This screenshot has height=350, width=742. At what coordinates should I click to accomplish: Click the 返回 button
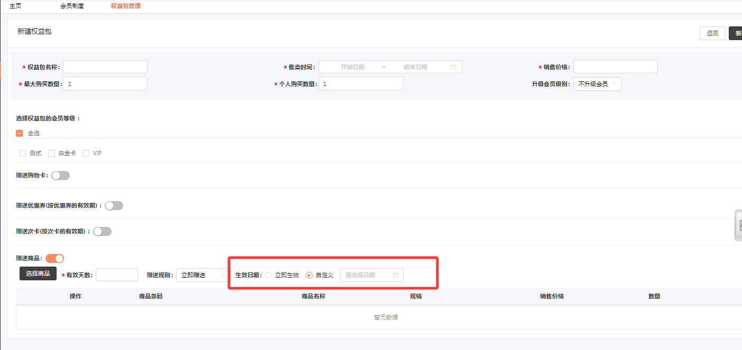pos(712,33)
